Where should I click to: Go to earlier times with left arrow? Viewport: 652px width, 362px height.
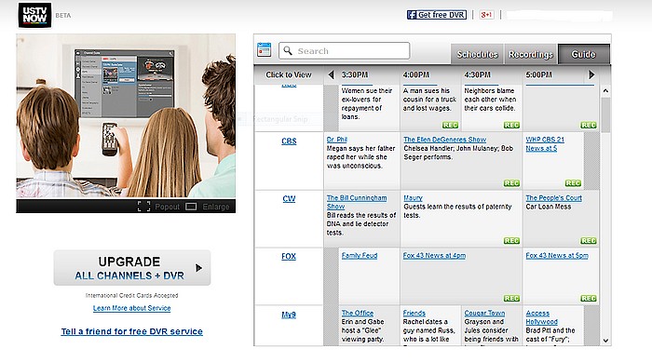pyautogui.click(x=331, y=74)
